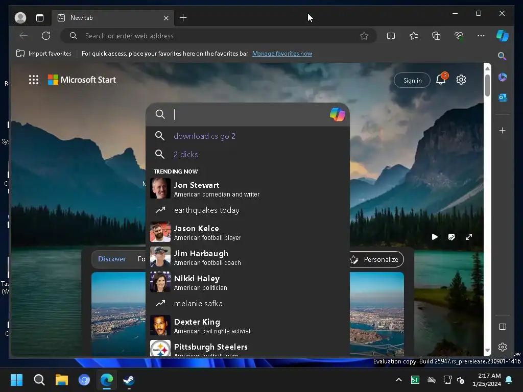This screenshot has width=523, height=392.
Task: Expand background to full view icon
Action: 469,237
